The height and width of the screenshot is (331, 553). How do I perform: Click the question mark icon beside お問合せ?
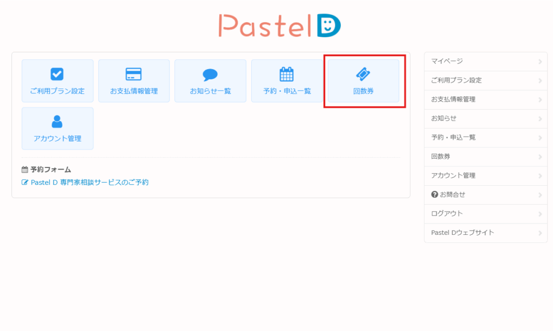(x=434, y=194)
